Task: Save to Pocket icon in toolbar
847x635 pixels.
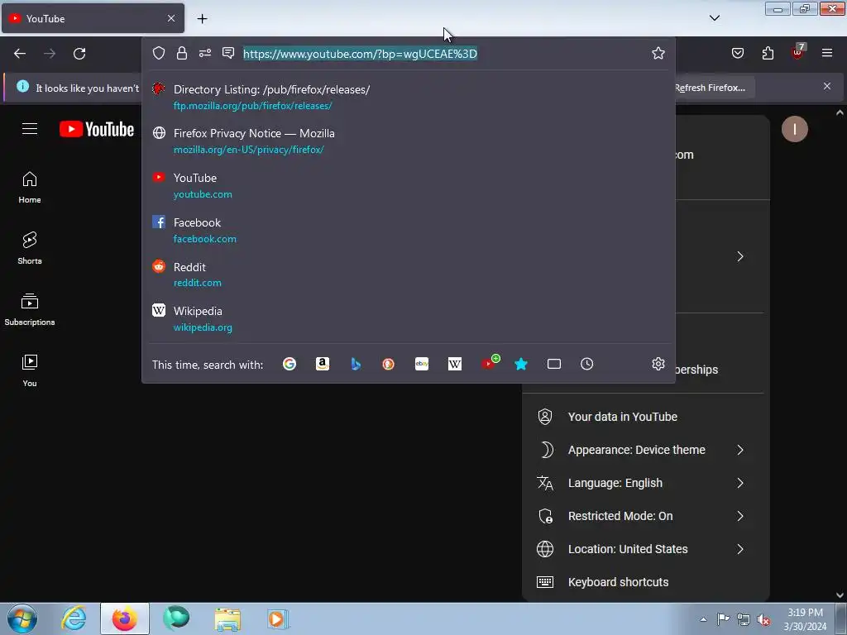Action: click(x=737, y=53)
